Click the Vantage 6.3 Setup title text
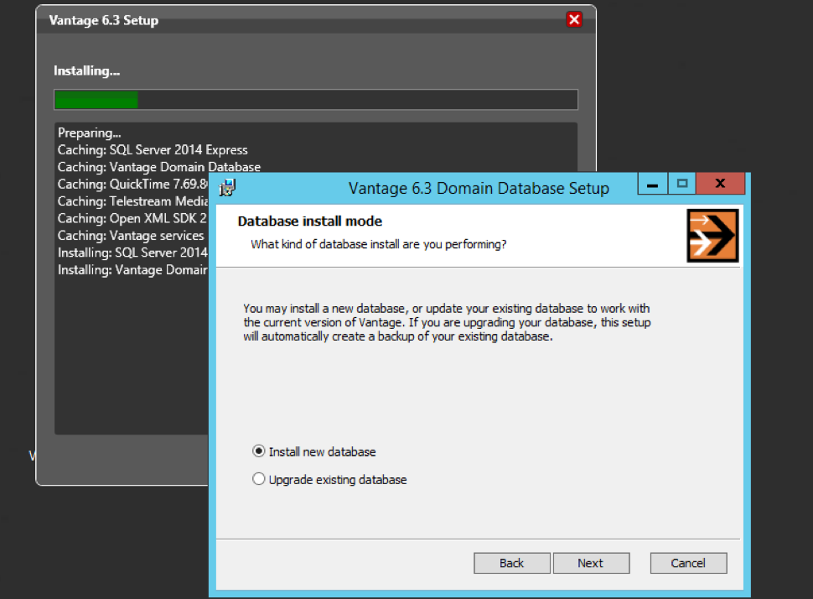 coord(104,20)
